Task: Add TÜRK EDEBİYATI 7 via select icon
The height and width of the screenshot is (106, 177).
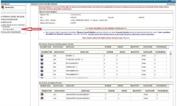Action: [42, 74]
